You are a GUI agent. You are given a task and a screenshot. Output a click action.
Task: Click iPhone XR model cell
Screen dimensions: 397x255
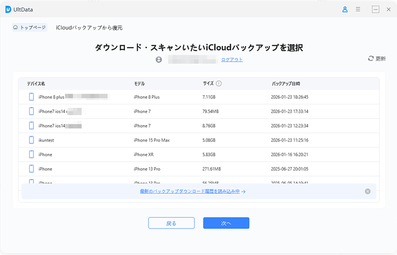pos(143,155)
